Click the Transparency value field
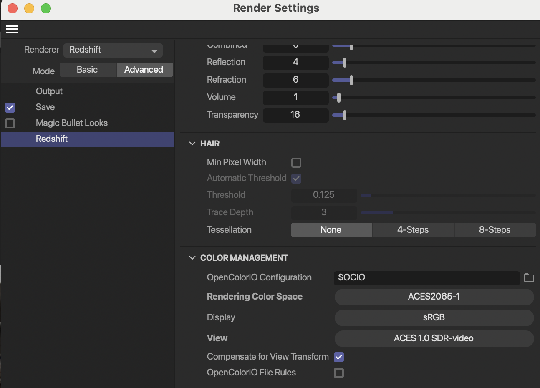The width and height of the screenshot is (540, 388). click(x=295, y=115)
